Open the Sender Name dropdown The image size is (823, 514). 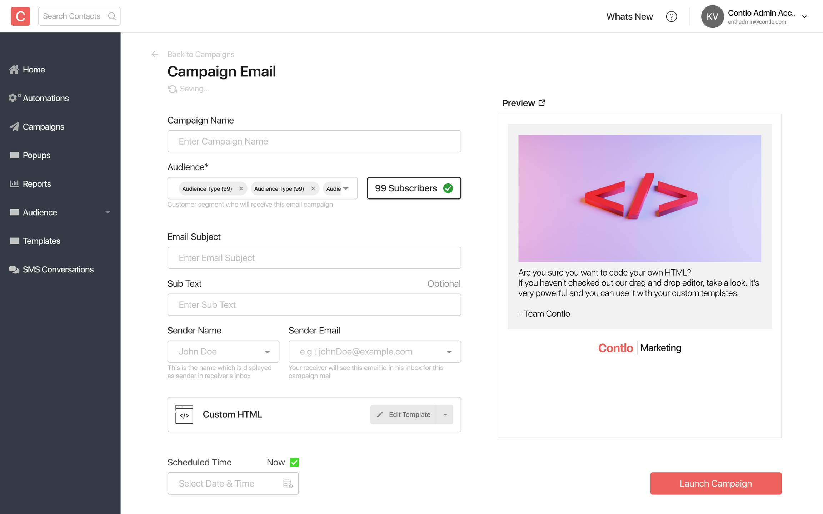point(267,352)
